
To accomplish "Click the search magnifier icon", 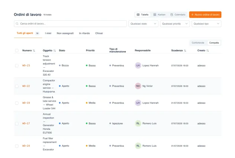I will [17, 24].
